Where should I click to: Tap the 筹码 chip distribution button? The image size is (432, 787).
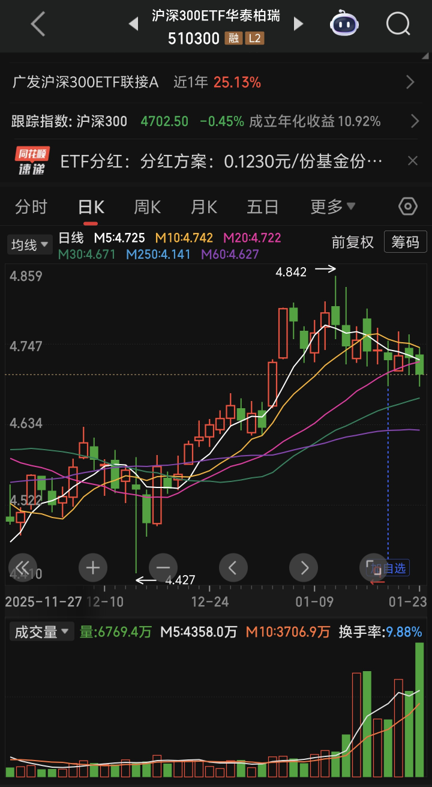pyautogui.click(x=406, y=243)
